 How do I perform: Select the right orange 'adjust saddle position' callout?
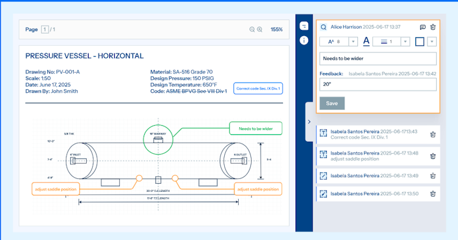(x=258, y=189)
